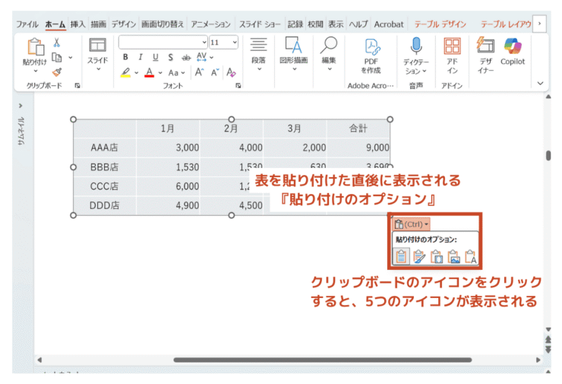Toggle Italic formatting
Viewport: 562px width, 384px height.
tap(140, 57)
